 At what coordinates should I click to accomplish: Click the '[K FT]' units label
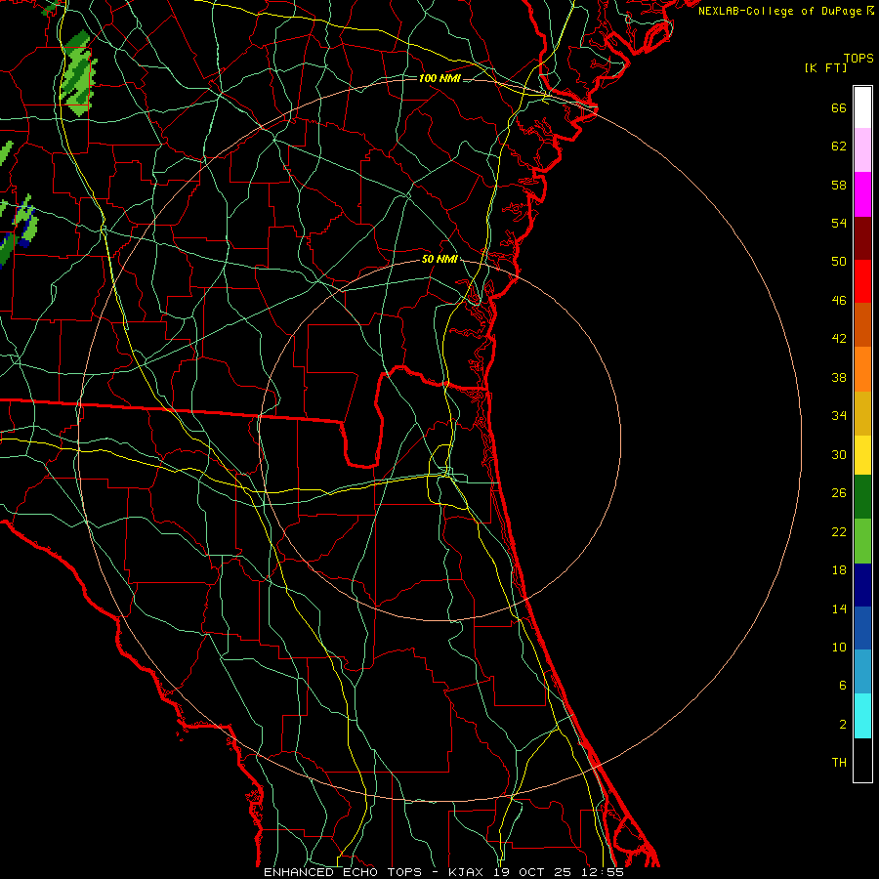826,68
